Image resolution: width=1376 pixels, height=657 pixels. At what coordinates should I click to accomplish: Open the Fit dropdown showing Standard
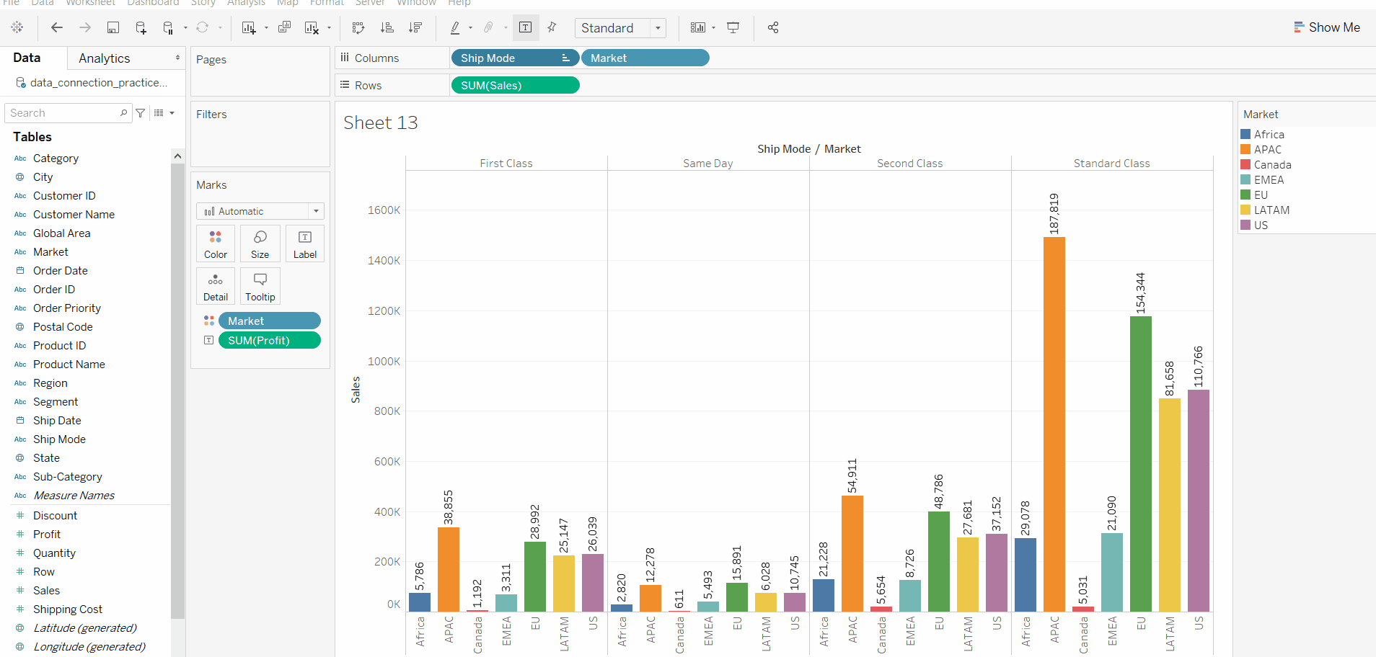[x=620, y=27]
